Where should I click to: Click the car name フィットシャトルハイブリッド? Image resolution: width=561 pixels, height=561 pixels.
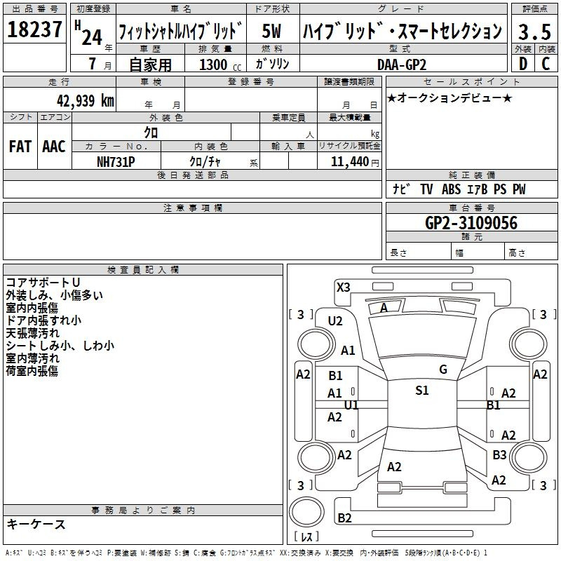[x=180, y=31]
